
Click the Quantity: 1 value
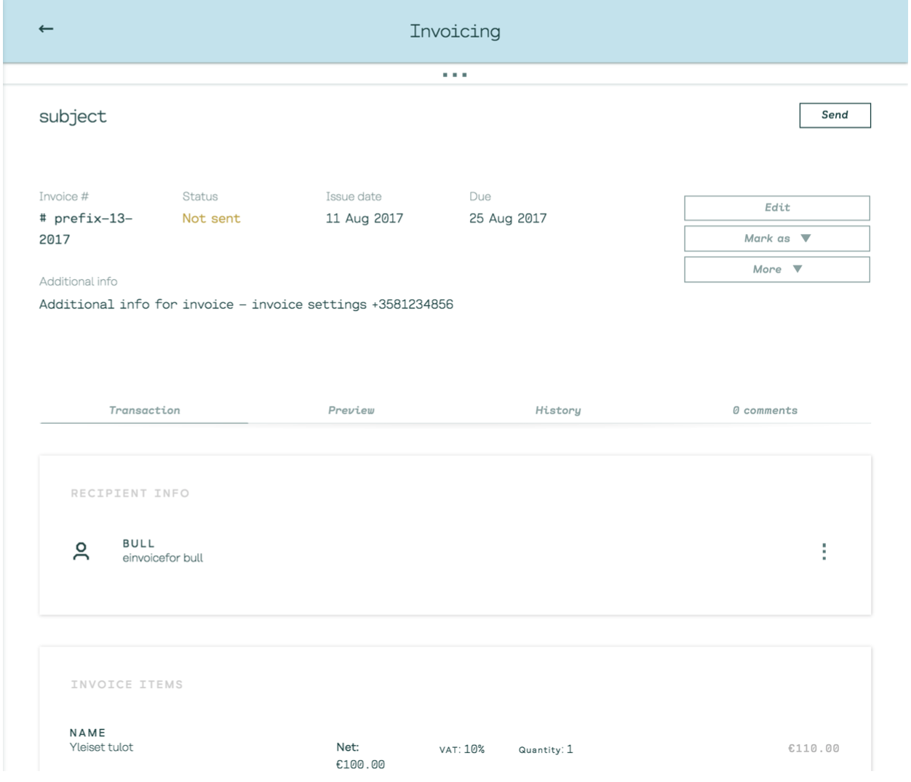pyautogui.click(x=546, y=749)
